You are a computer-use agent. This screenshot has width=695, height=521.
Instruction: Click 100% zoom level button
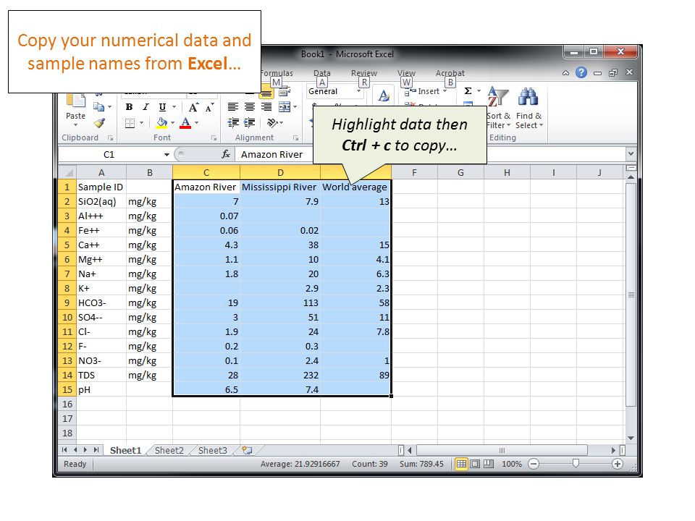pyautogui.click(x=512, y=464)
